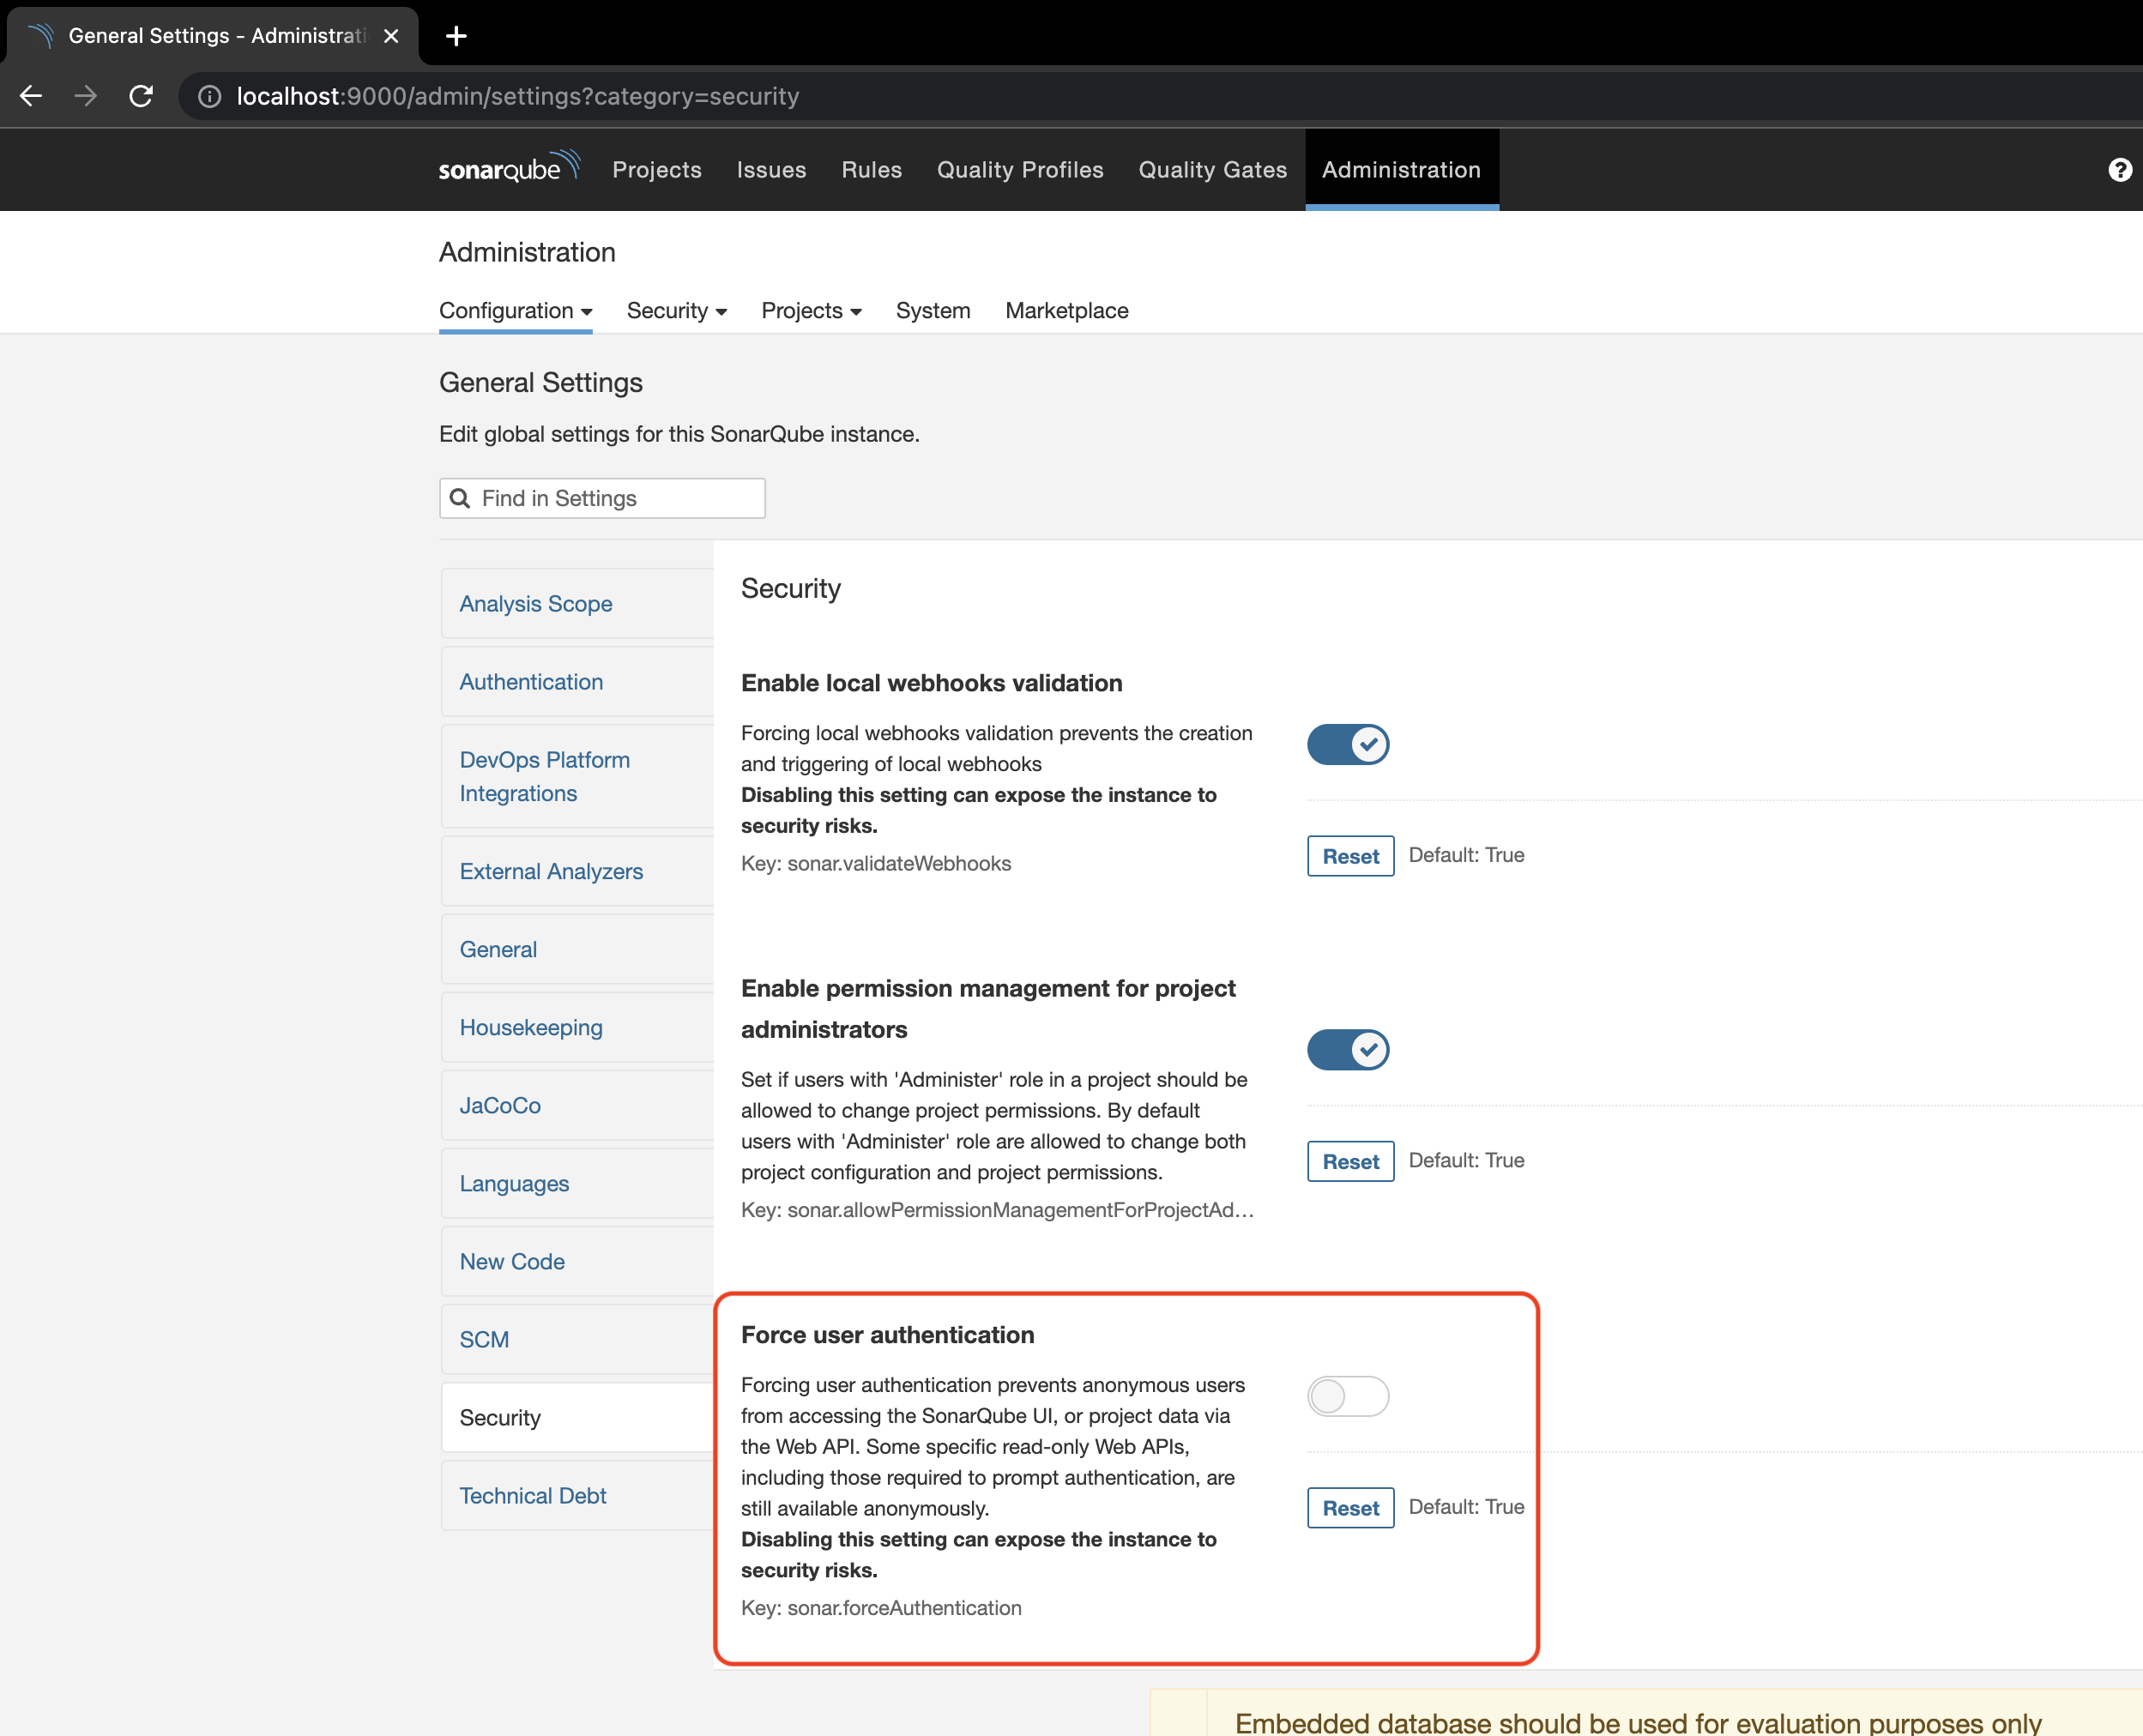Go to Quality Gates in top navigation
Viewport: 2143px width, 1736px height.
tap(1212, 170)
